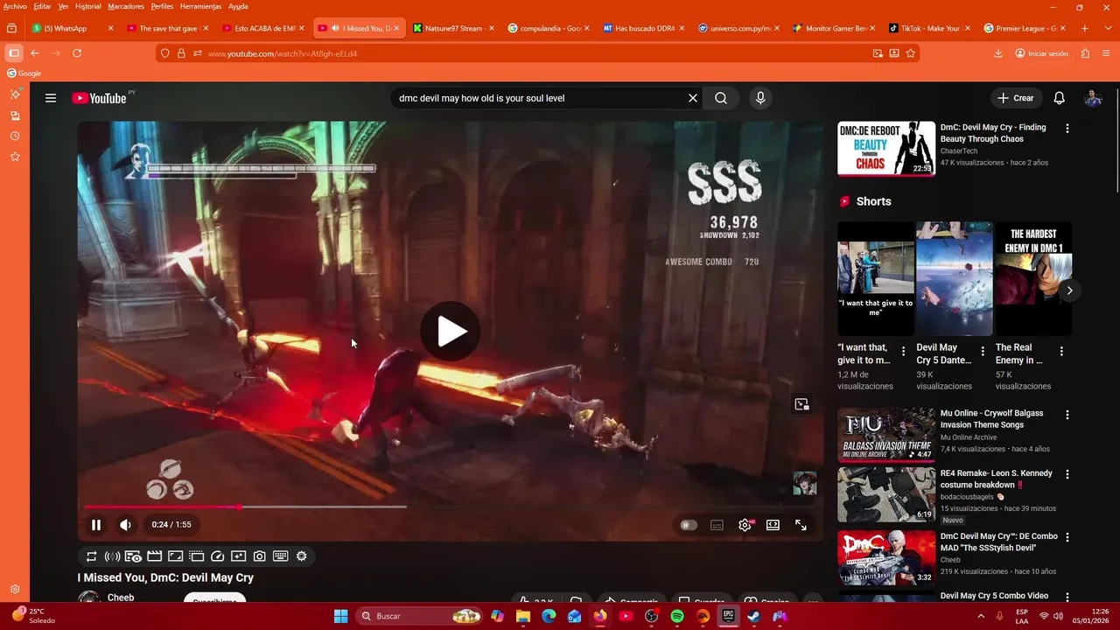The width and height of the screenshot is (1120, 630).
Task: Open the YouTube hamburger guide menu
Action: (x=51, y=98)
